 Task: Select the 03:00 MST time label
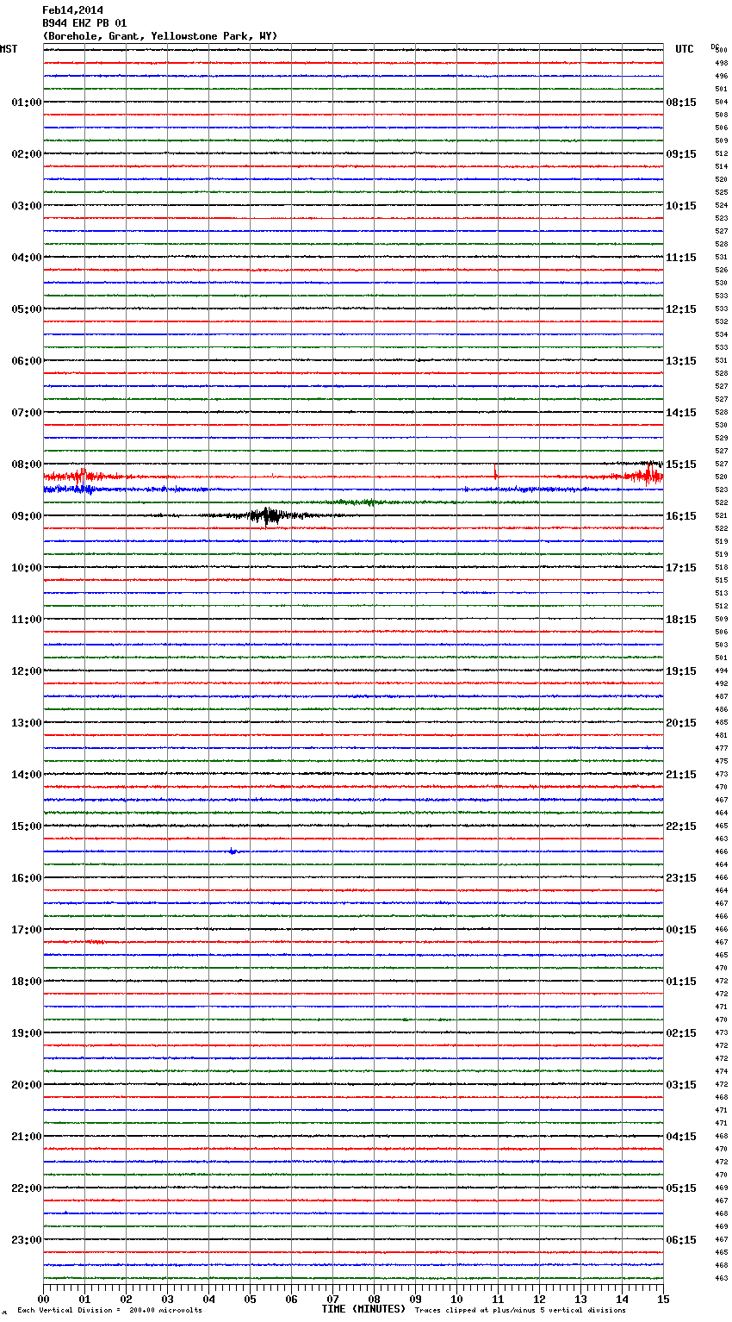point(27,206)
